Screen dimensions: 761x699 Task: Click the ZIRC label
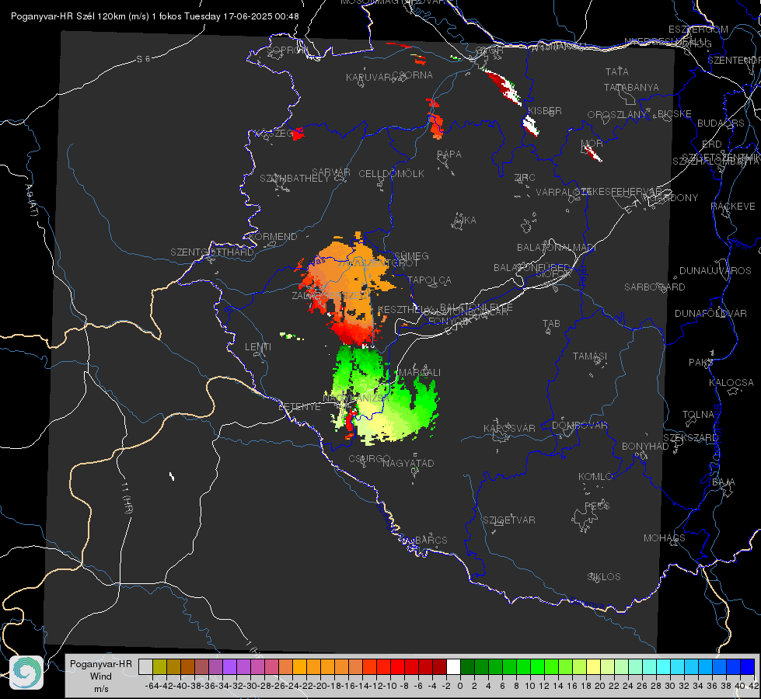click(x=525, y=178)
